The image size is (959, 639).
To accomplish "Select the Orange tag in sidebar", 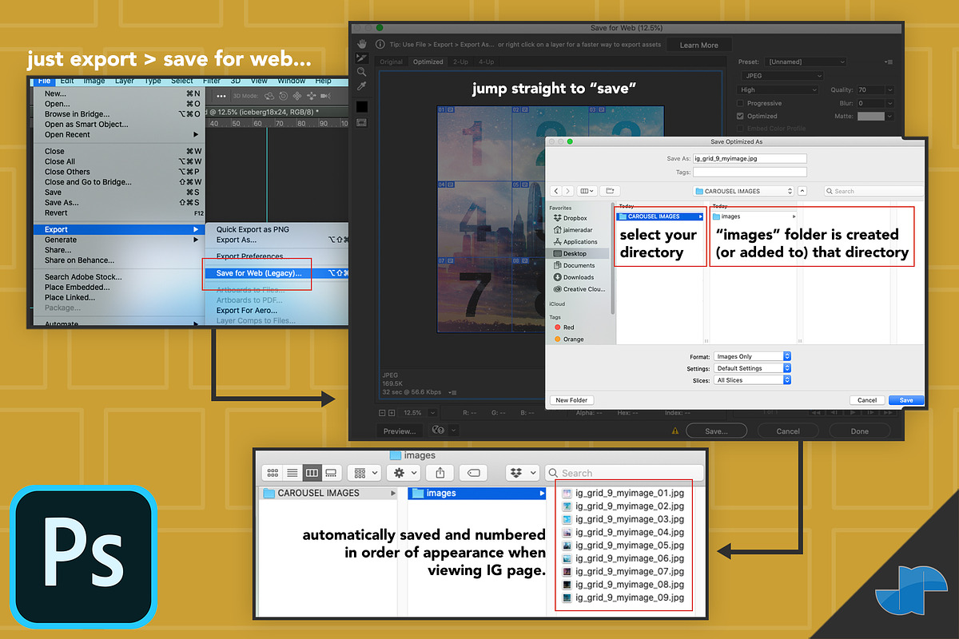I will point(567,339).
